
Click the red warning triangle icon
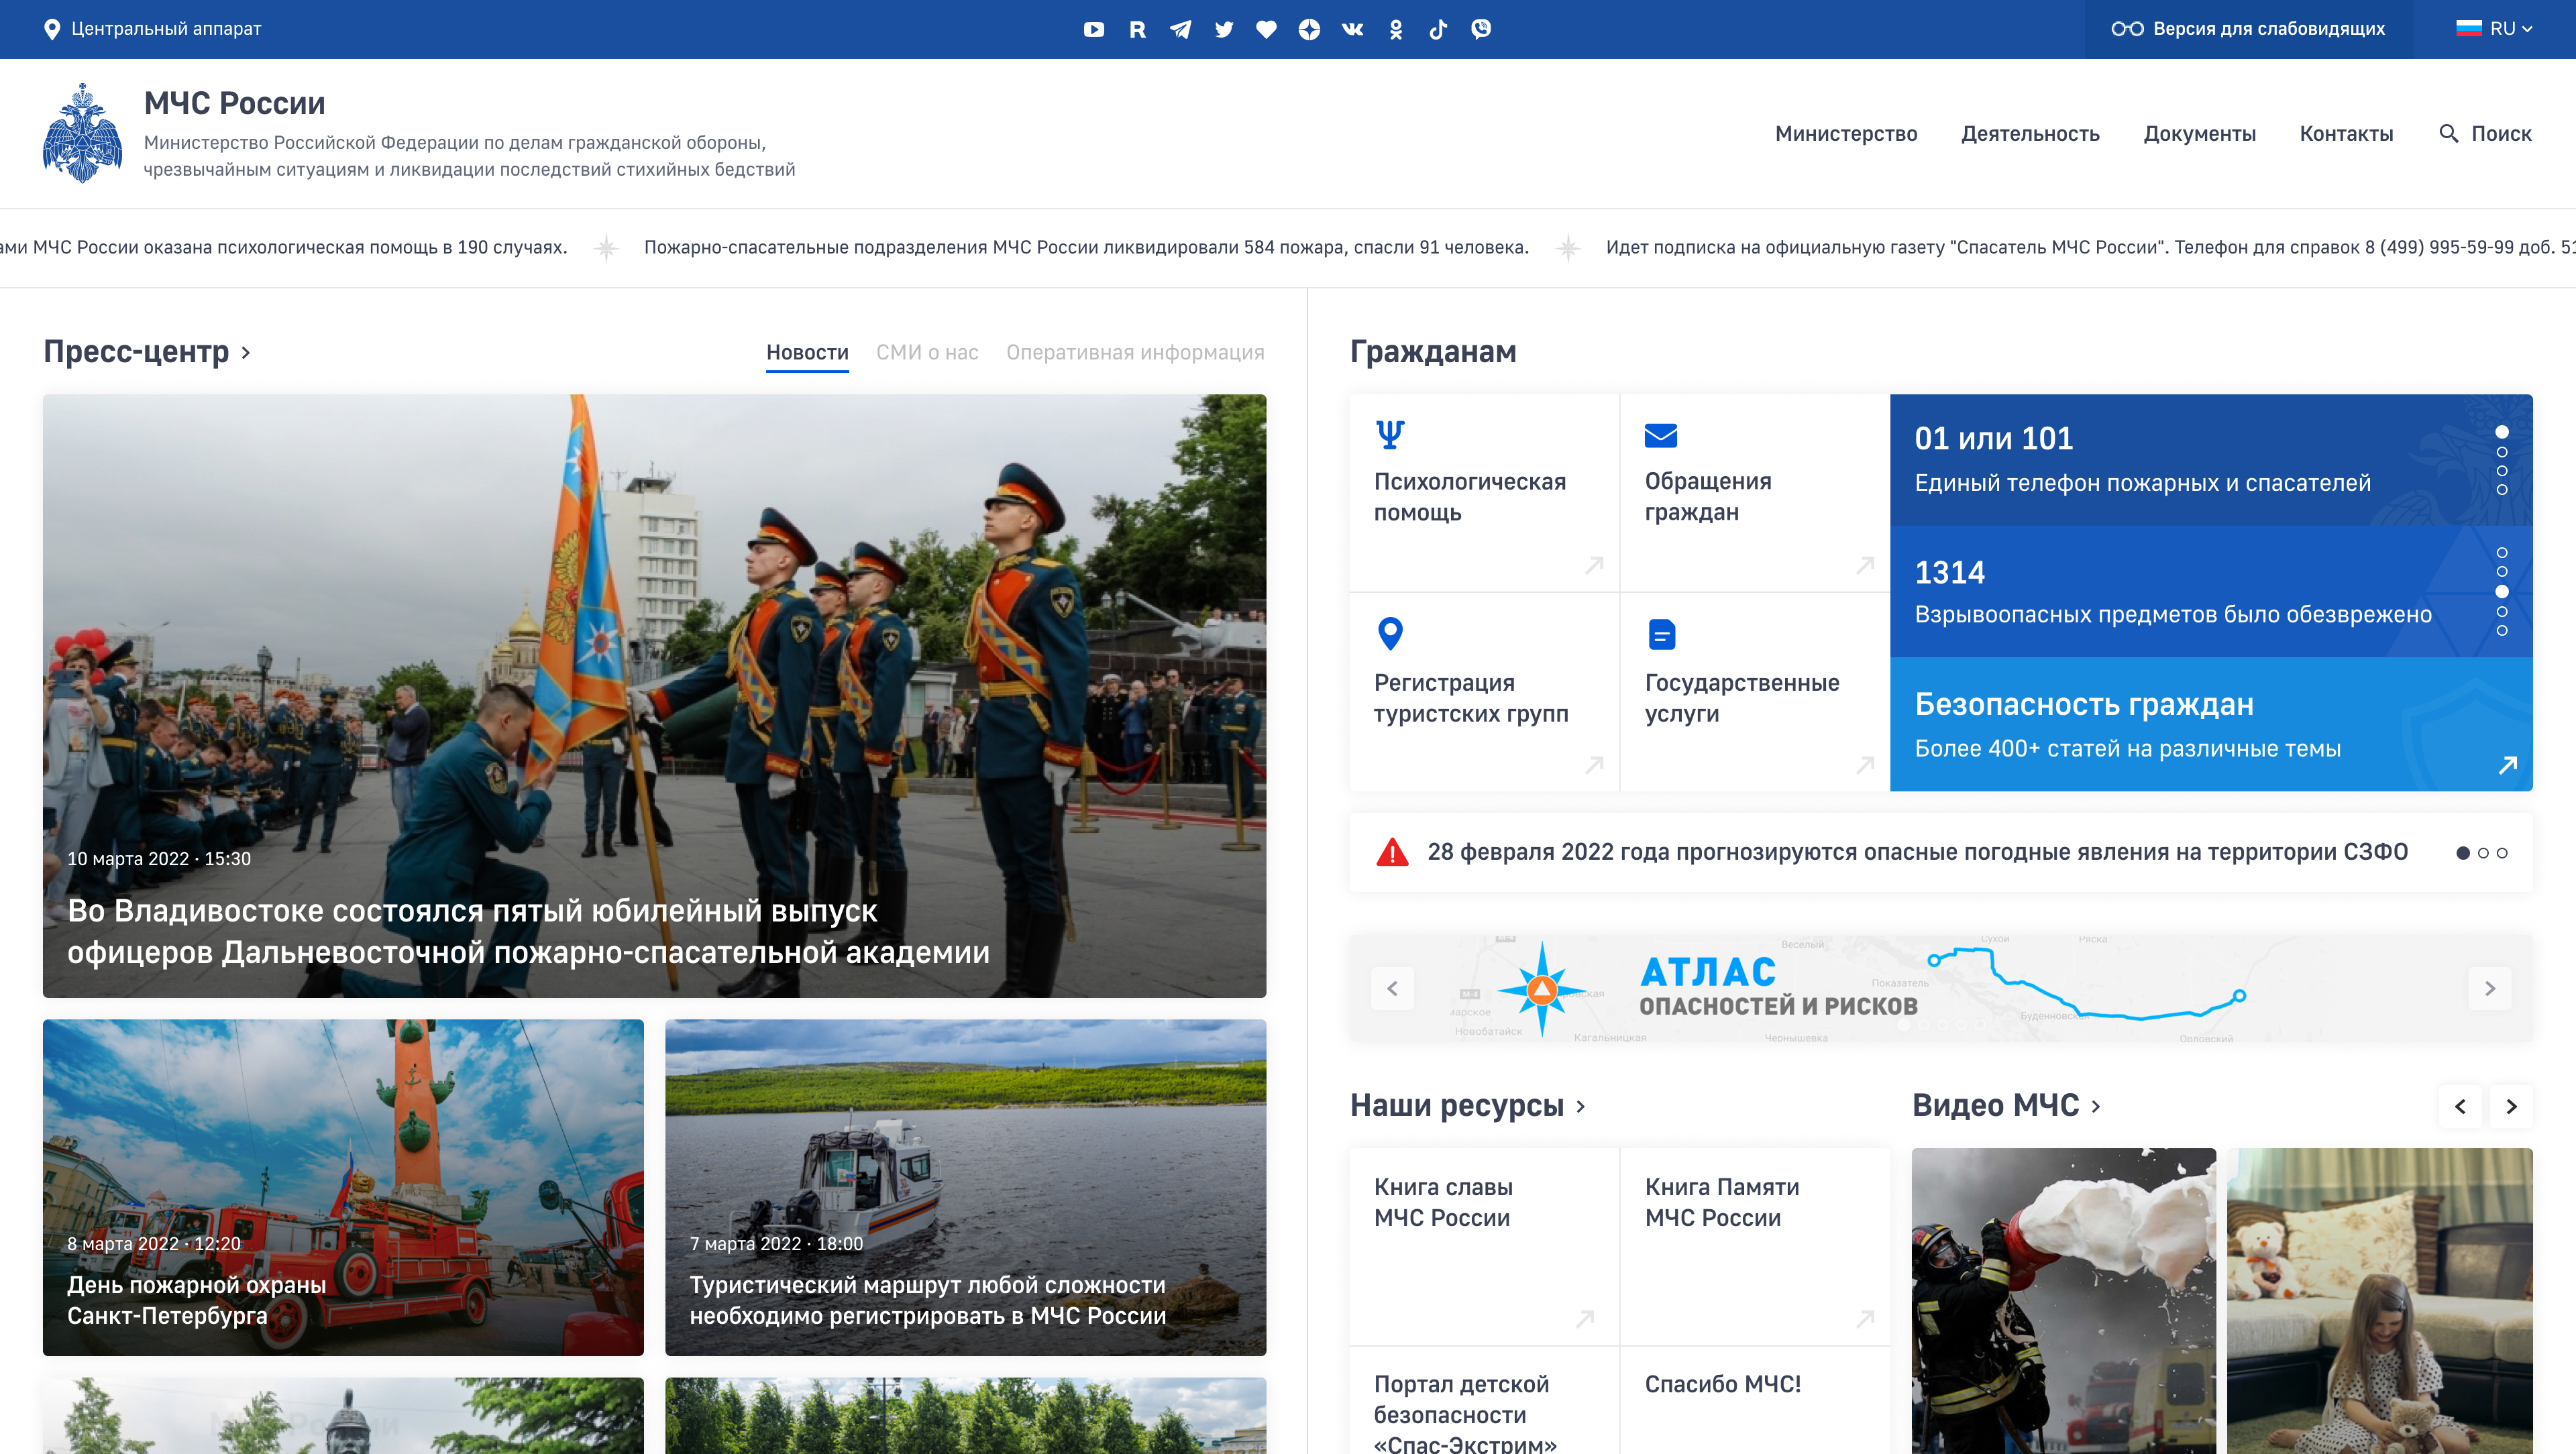[1392, 852]
